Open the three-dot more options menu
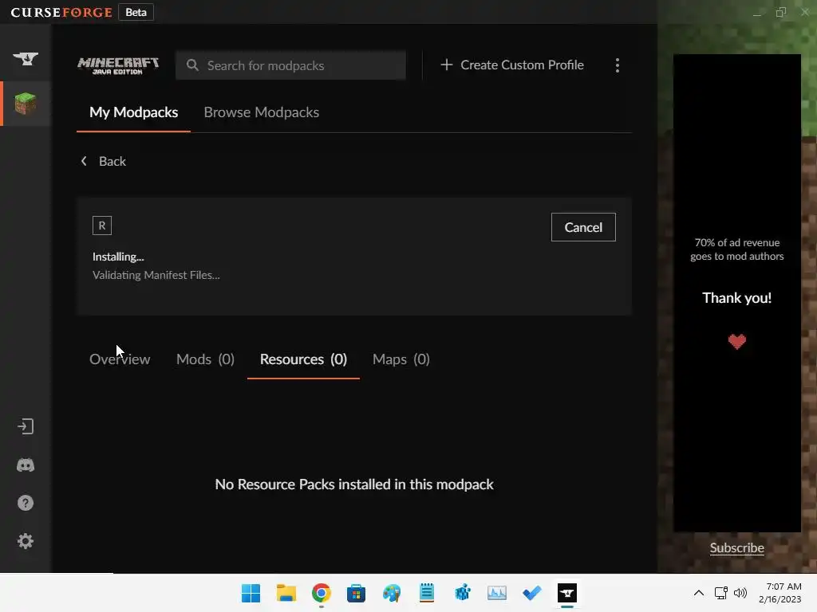The width and height of the screenshot is (817, 612). pyautogui.click(x=618, y=65)
